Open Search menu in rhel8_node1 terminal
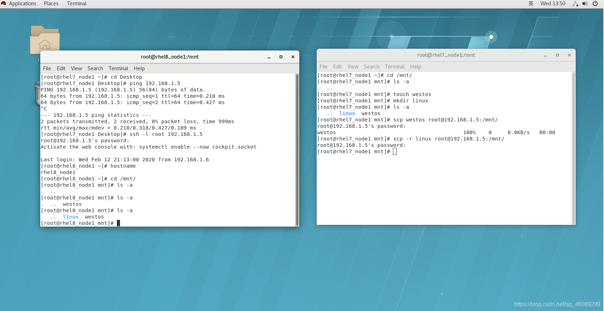604x311 pixels. coord(95,68)
